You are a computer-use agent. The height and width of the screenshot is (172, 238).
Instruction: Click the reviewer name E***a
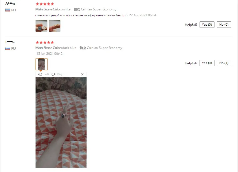coord(10,42)
